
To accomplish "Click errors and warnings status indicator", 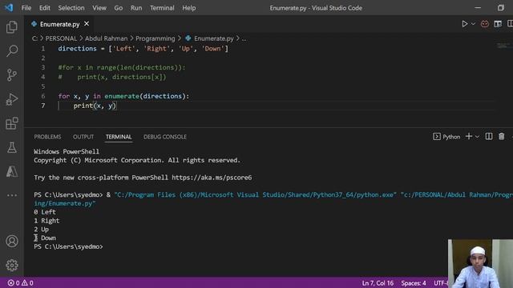I will pyautogui.click(x=21, y=282).
